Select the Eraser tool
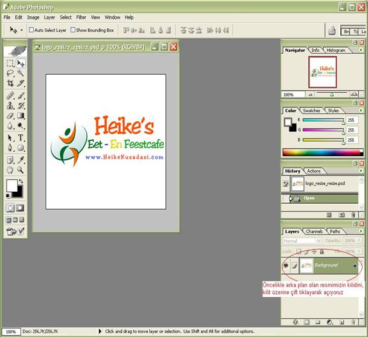Image resolution: width=368 pixels, height=337 pixels. (x=10, y=116)
